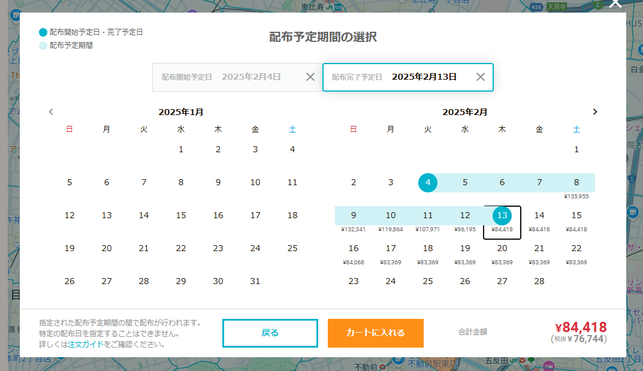The height and width of the screenshot is (371, 643).
Task: Pick February 8 priced at ¥135,955
Action: pos(576,185)
